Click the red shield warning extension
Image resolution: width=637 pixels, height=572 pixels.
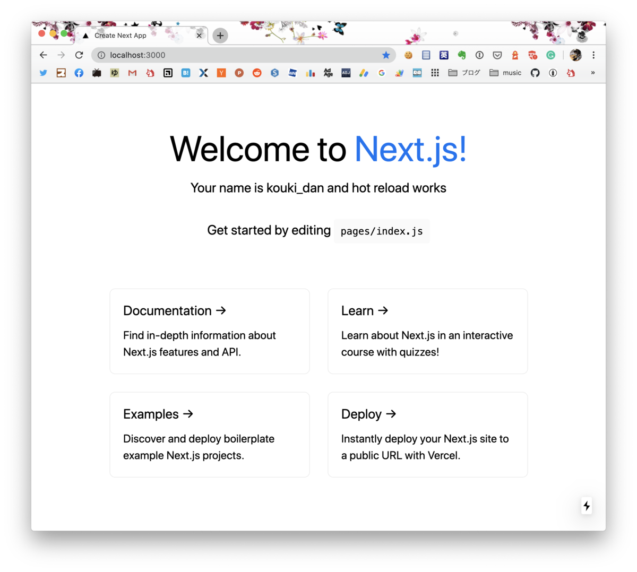point(533,55)
